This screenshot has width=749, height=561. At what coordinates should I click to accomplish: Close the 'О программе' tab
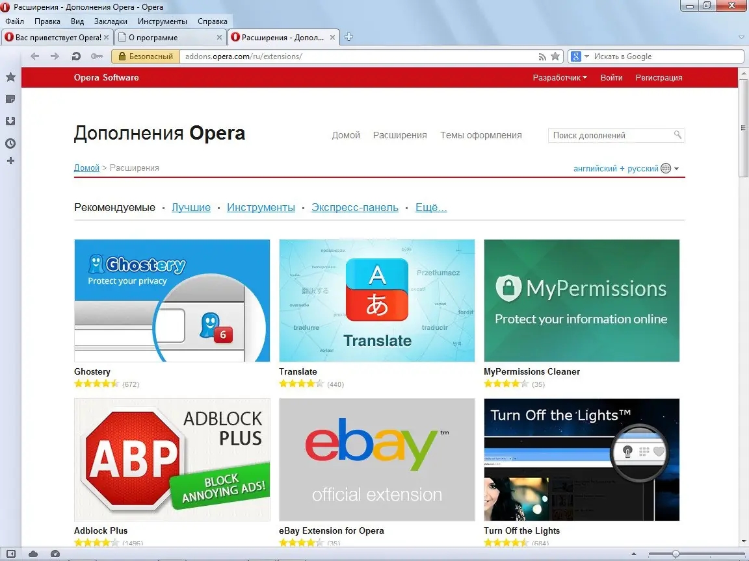point(219,37)
